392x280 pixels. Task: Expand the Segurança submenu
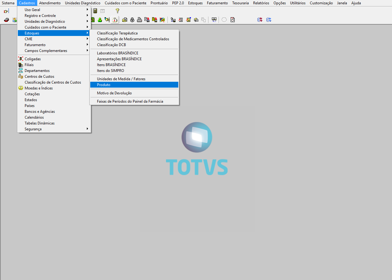click(x=54, y=129)
